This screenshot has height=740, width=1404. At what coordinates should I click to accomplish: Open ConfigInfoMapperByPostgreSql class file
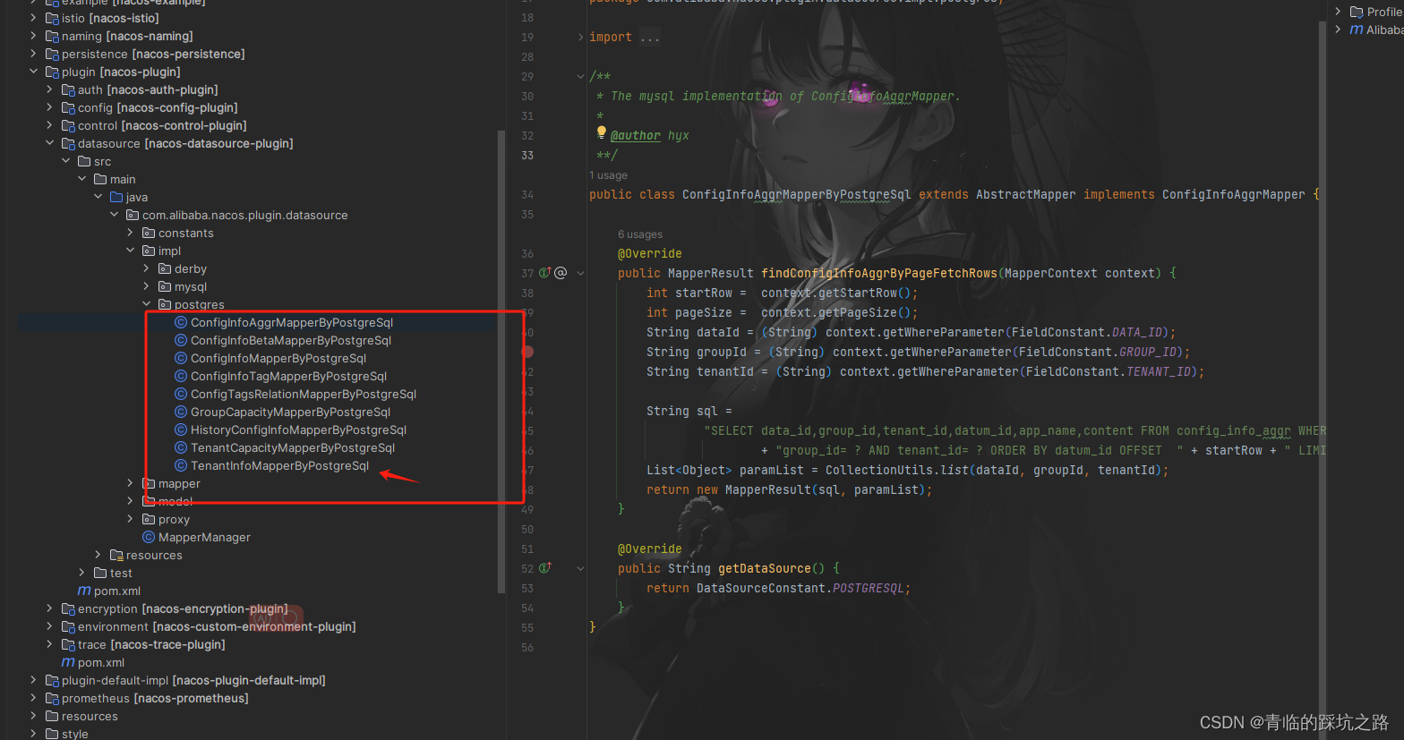pyautogui.click(x=278, y=358)
